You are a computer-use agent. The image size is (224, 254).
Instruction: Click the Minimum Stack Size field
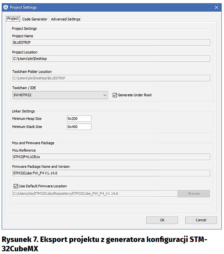click(x=79, y=127)
